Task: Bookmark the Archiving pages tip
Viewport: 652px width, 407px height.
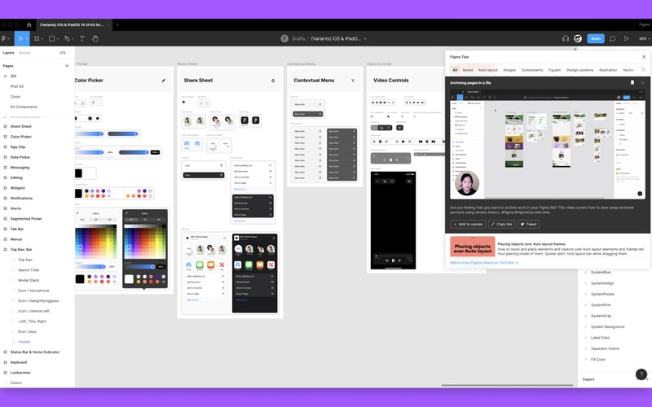Action: (632, 83)
